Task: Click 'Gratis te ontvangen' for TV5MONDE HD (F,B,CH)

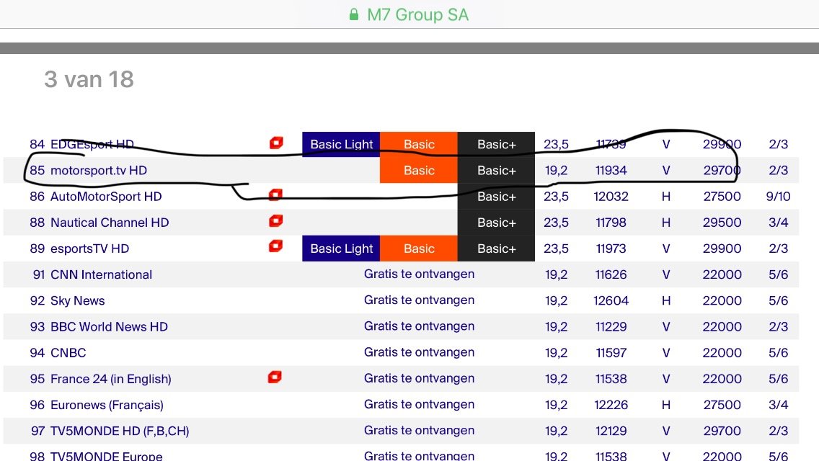Action: (419, 431)
